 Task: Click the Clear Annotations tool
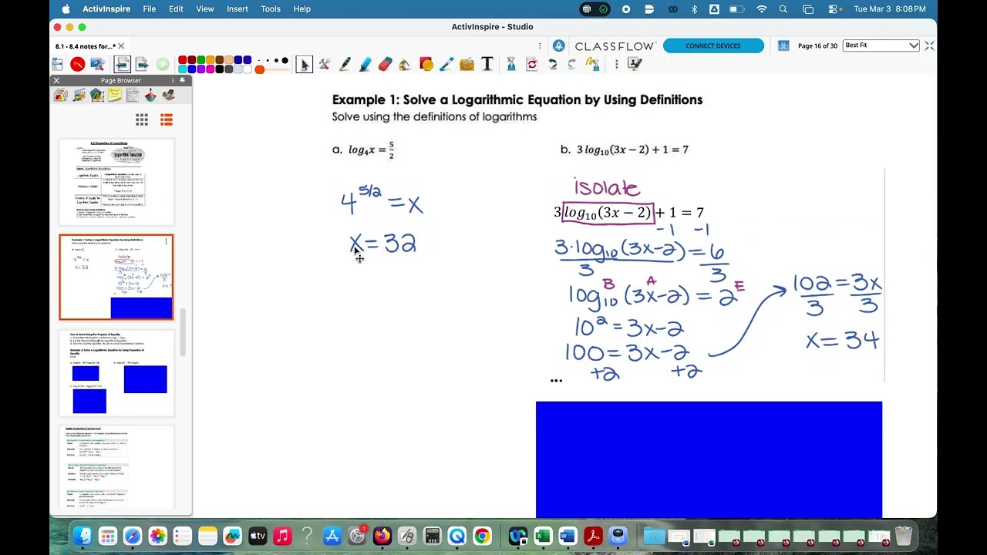click(x=592, y=65)
